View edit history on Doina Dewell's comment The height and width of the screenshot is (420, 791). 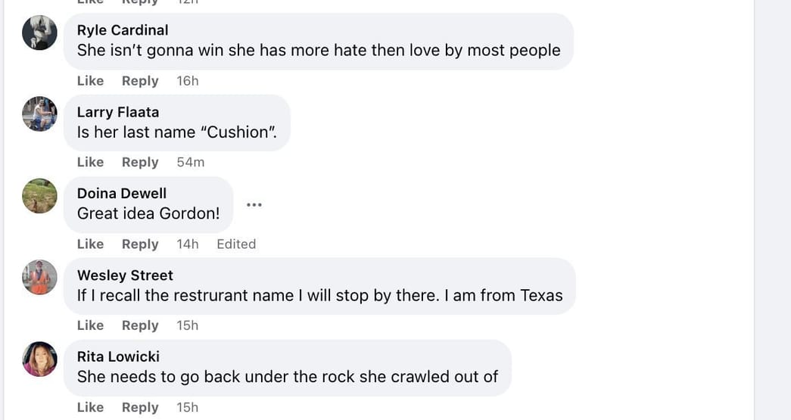tap(236, 244)
